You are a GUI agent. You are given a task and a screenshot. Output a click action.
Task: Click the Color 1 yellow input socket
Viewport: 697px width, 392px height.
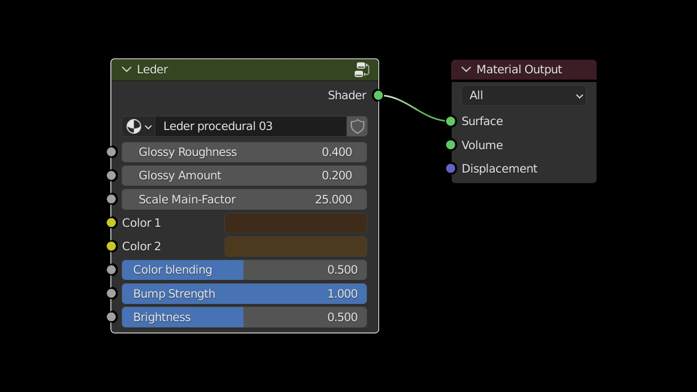111,223
